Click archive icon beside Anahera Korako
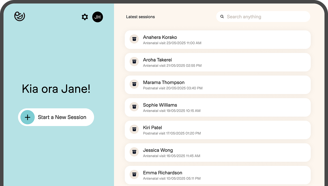 click(134, 39)
